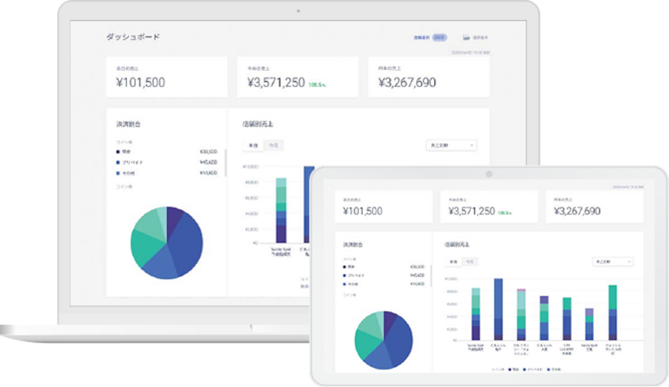
Task: Click the CITY LAUNDRY bar in the tablet chart
Action: tap(567, 319)
